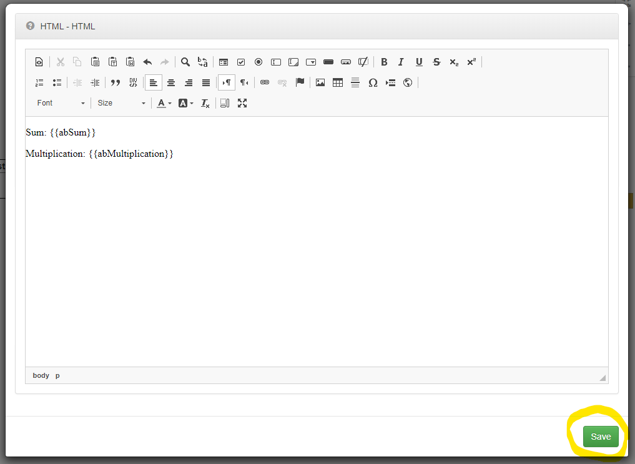Open the Font dropdown
Viewport: 635px width, 464px height.
61,103
